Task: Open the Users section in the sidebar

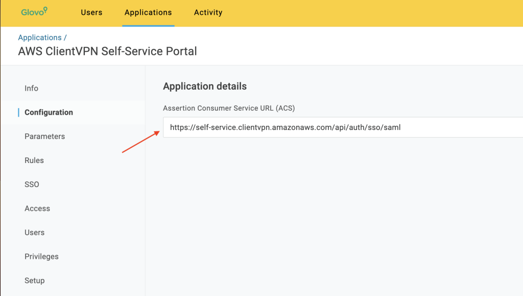Action: point(34,232)
